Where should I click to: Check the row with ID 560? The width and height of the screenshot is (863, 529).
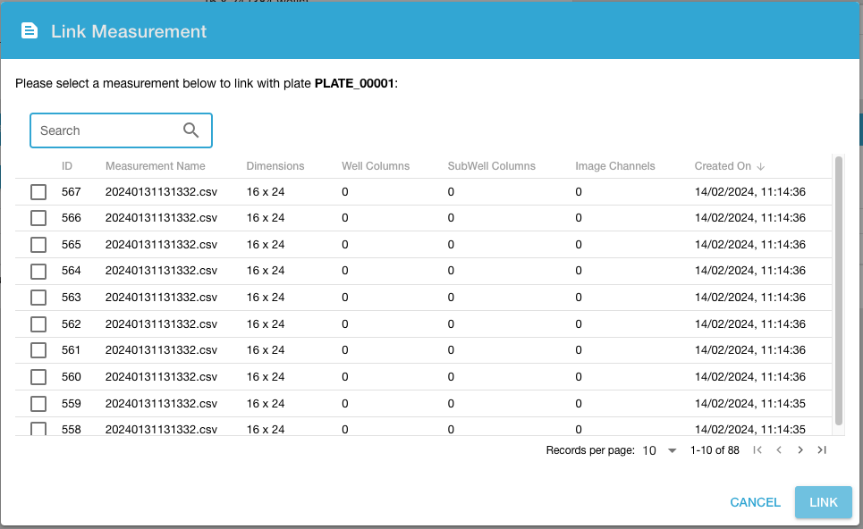click(38, 377)
